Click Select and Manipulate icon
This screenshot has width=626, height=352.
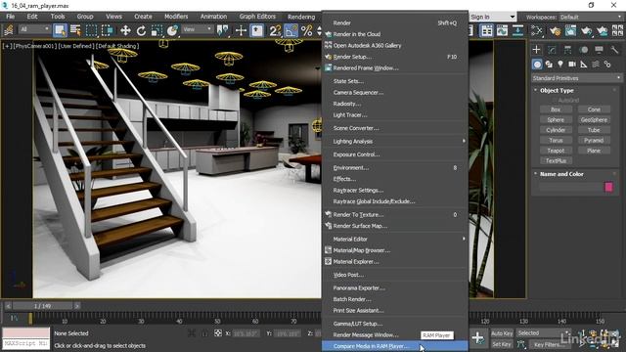point(241,30)
